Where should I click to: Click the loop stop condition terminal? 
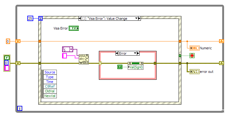click(192, 56)
